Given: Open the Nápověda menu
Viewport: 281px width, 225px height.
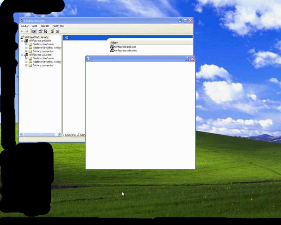Looking at the screenshot, I should [58, 26].
